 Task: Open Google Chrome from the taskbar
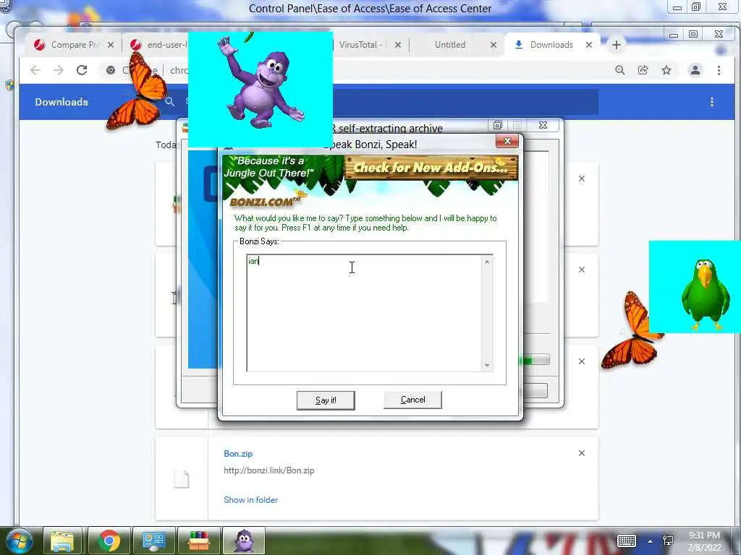(x=109, y=541)
